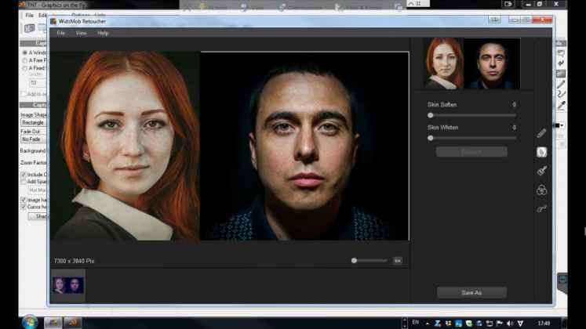
Task: Select the pencil tool in right sidebar
Action: click(x=541, y=134)
